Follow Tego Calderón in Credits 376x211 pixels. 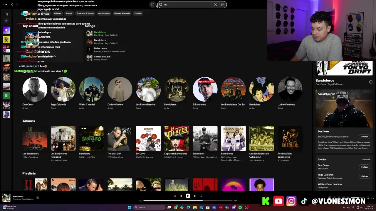(x=364, y=176)
